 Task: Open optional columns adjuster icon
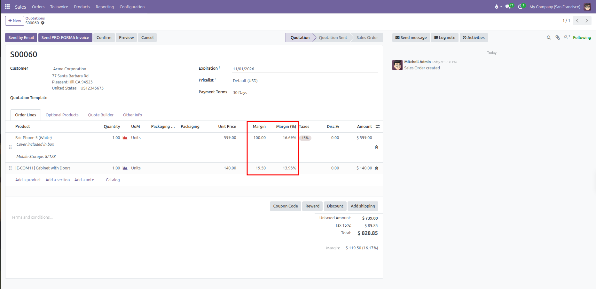pyautogui.click(x=378, y=127)
